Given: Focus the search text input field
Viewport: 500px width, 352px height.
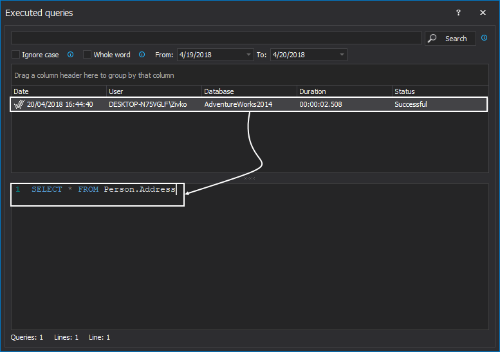Looking at the screenshot, I should [x=216, y=38].
